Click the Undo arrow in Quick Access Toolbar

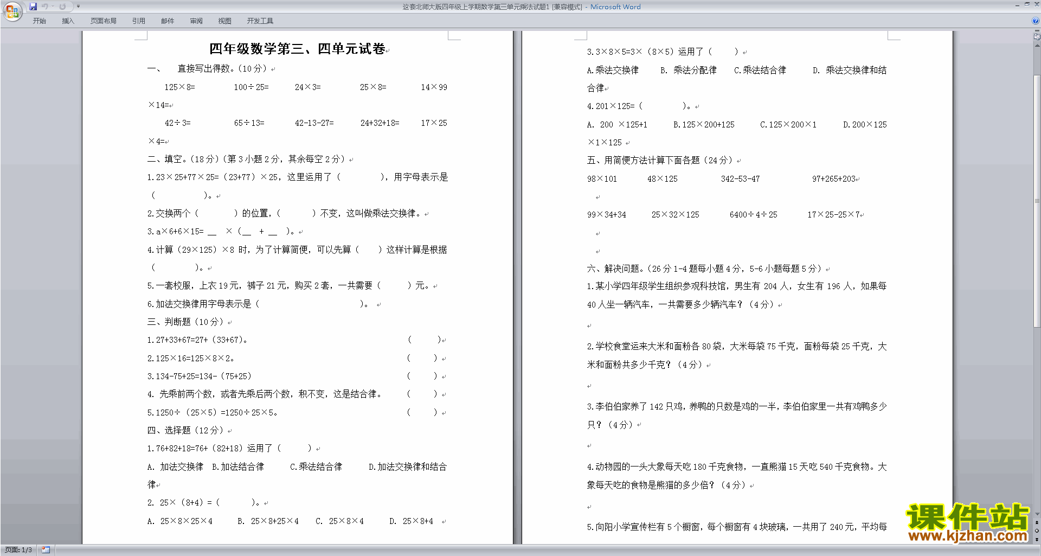[45, 7]
